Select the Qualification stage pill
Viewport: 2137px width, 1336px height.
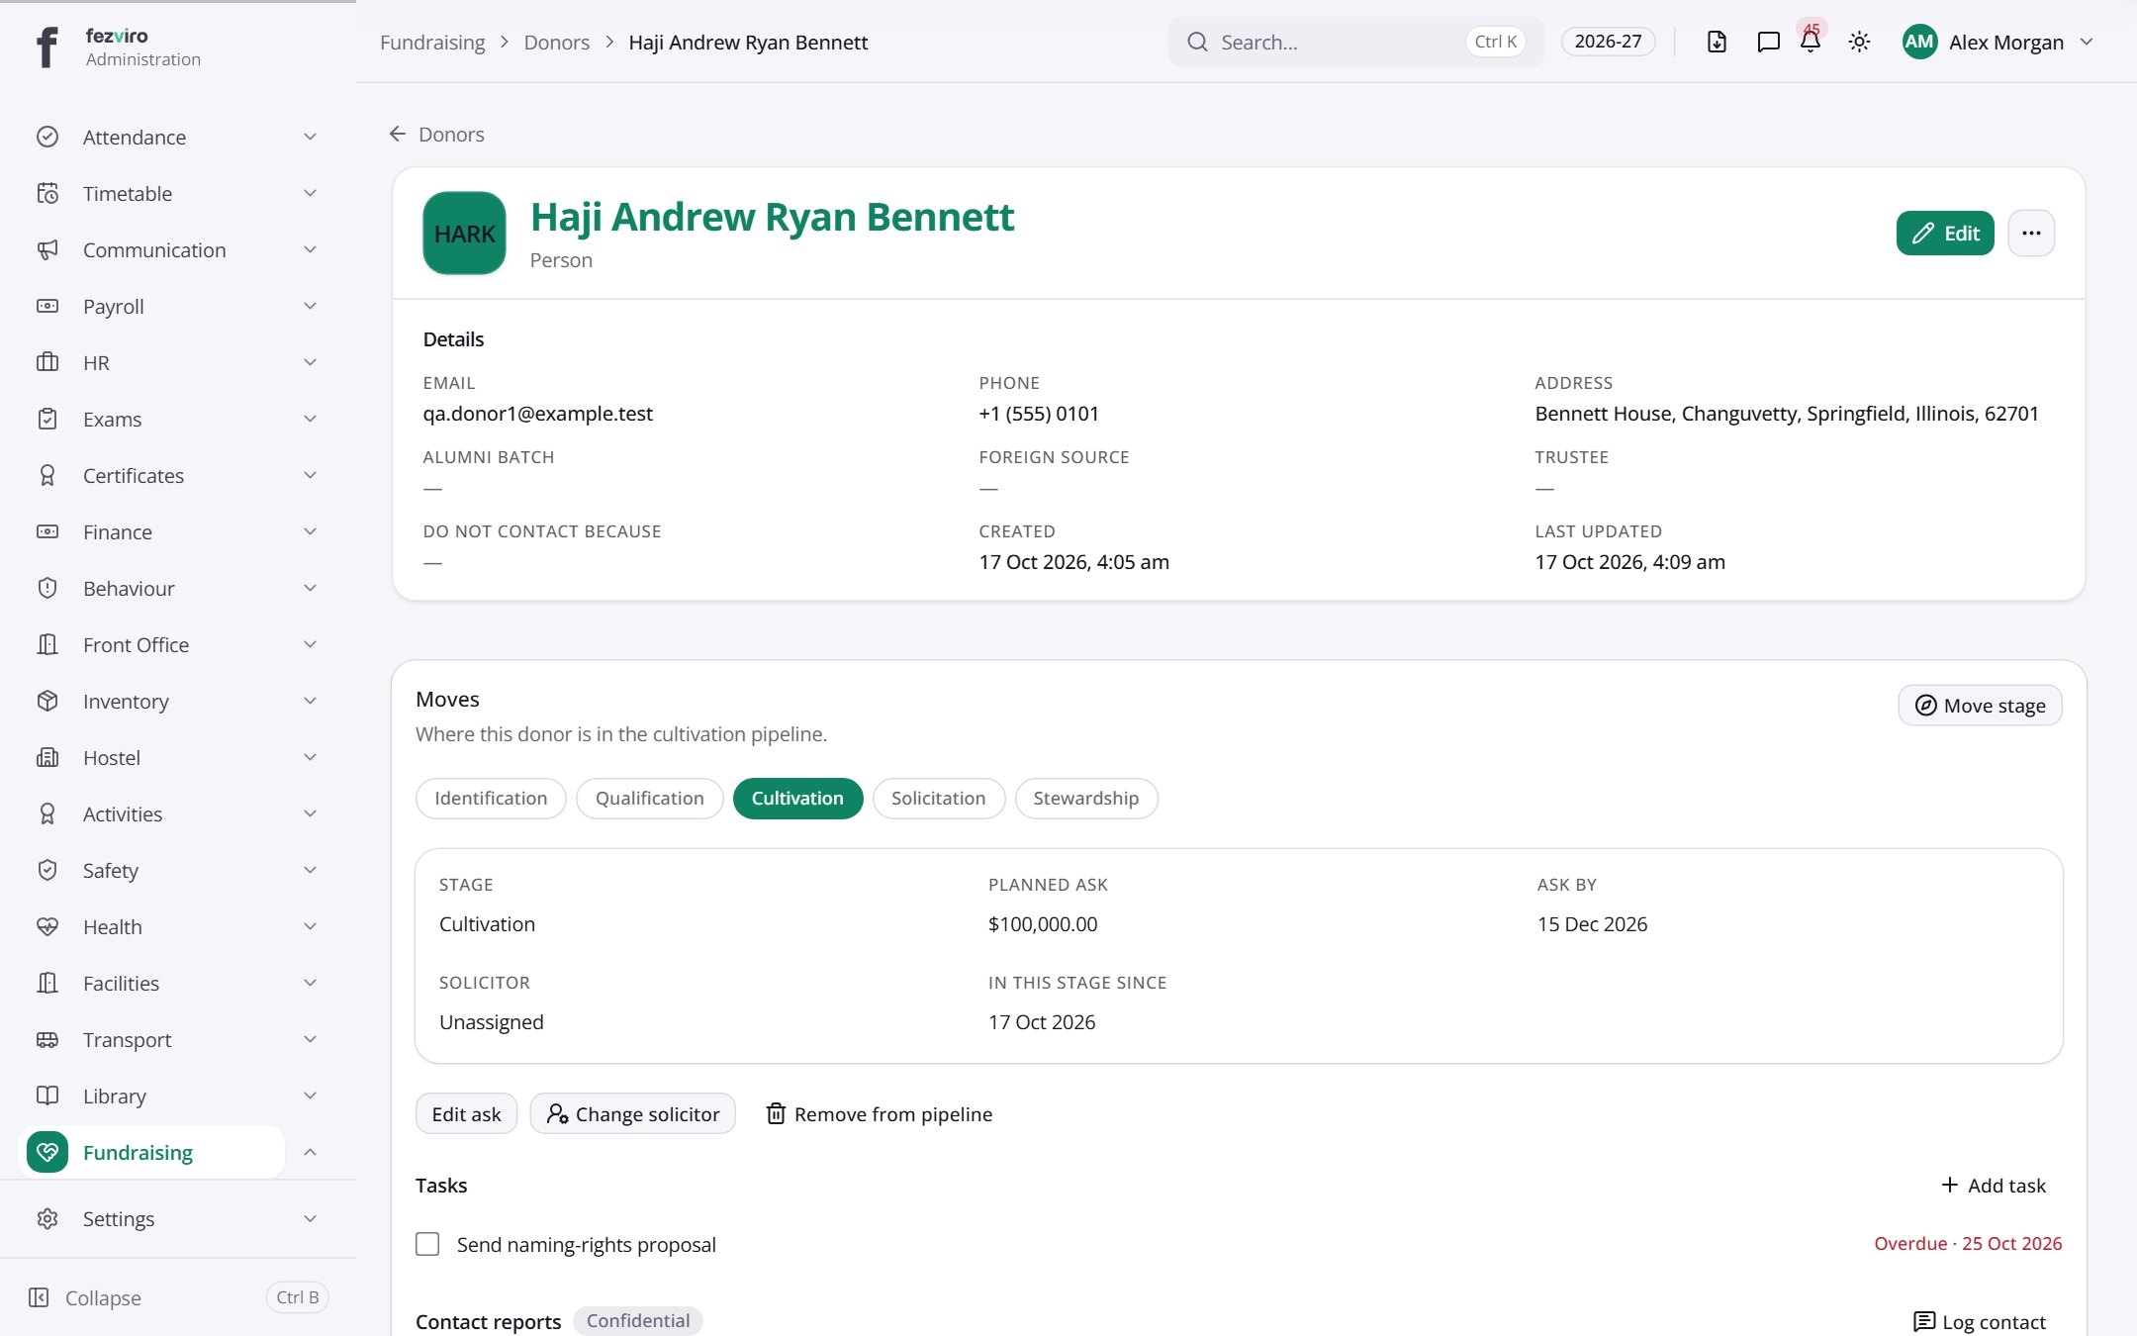[x=650, y=798]
